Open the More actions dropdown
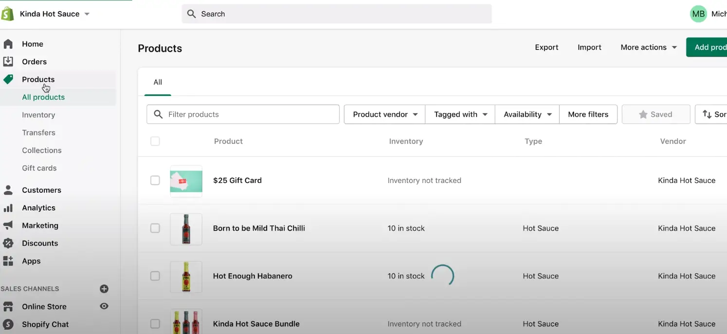 pos(649,47)
